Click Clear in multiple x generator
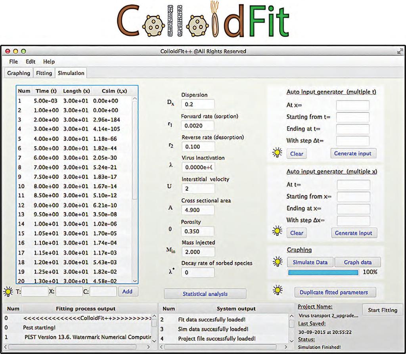This screenshot has height=354, width=406. pyautogui.click(x=297, y=233)
